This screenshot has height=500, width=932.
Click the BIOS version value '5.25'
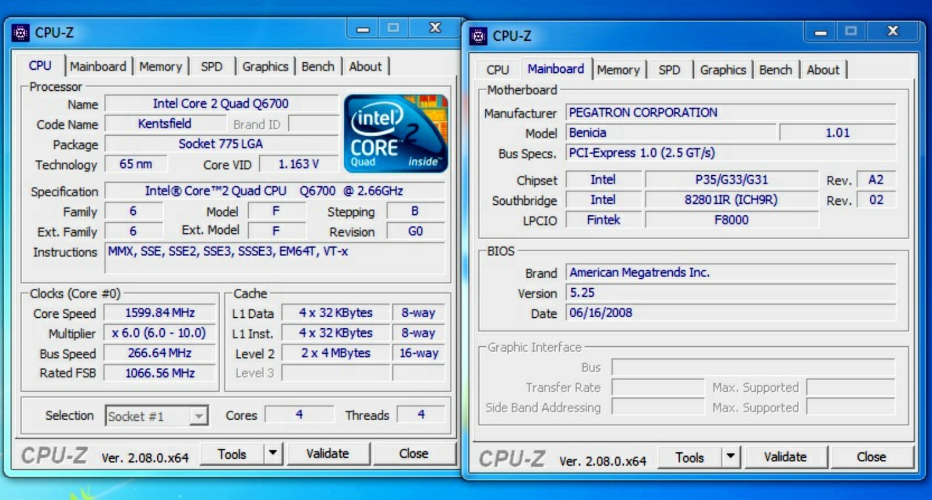pyautogui.click(x=730, y=292)
